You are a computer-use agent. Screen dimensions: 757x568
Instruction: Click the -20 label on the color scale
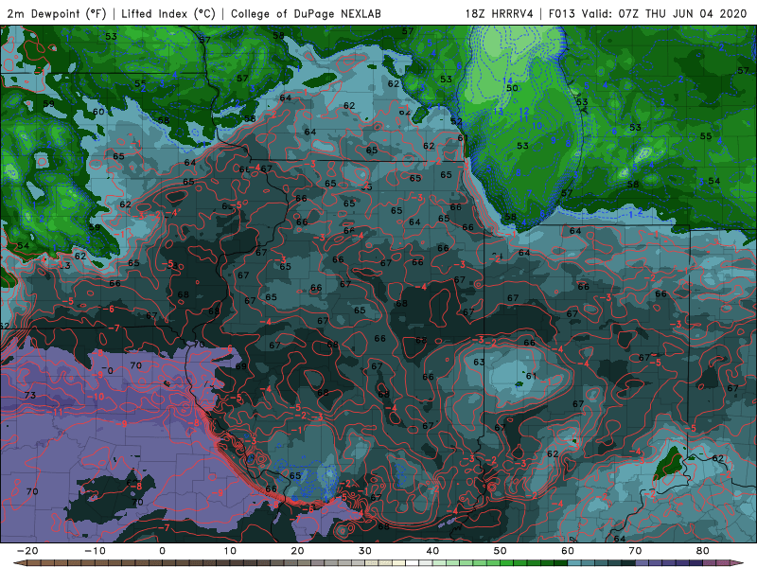click(27, 551)
